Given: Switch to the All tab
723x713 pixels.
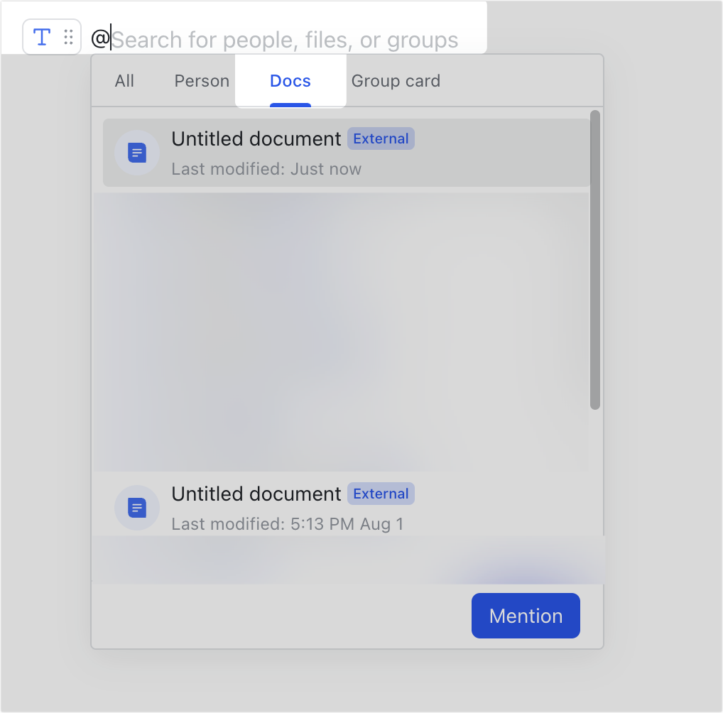Looking at the screenshot, I should coord(124,80).
